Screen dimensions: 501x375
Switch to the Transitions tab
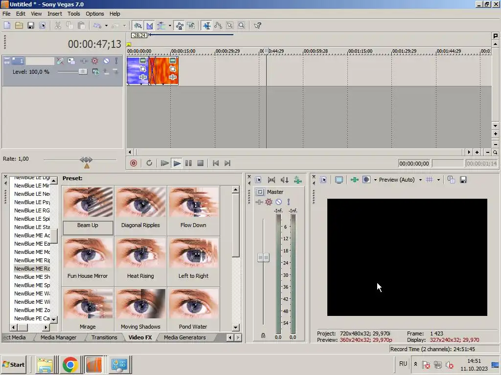coord(104,337)
